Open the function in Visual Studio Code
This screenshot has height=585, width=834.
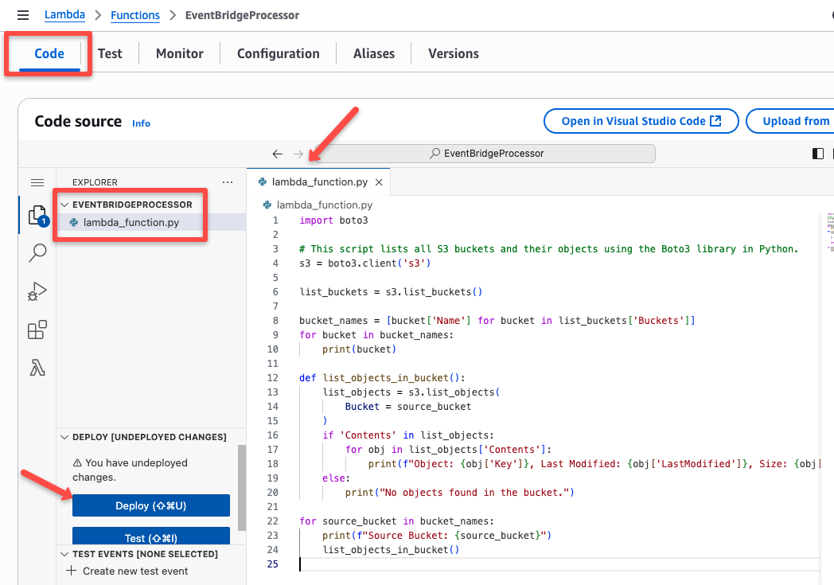pyautogui.click(x=641, y=121)
